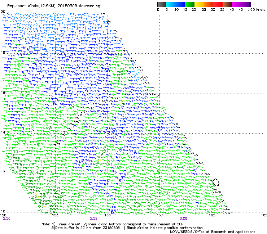Click the '40' legend scale label
This screenshot has width=267, height=234.
232,10
